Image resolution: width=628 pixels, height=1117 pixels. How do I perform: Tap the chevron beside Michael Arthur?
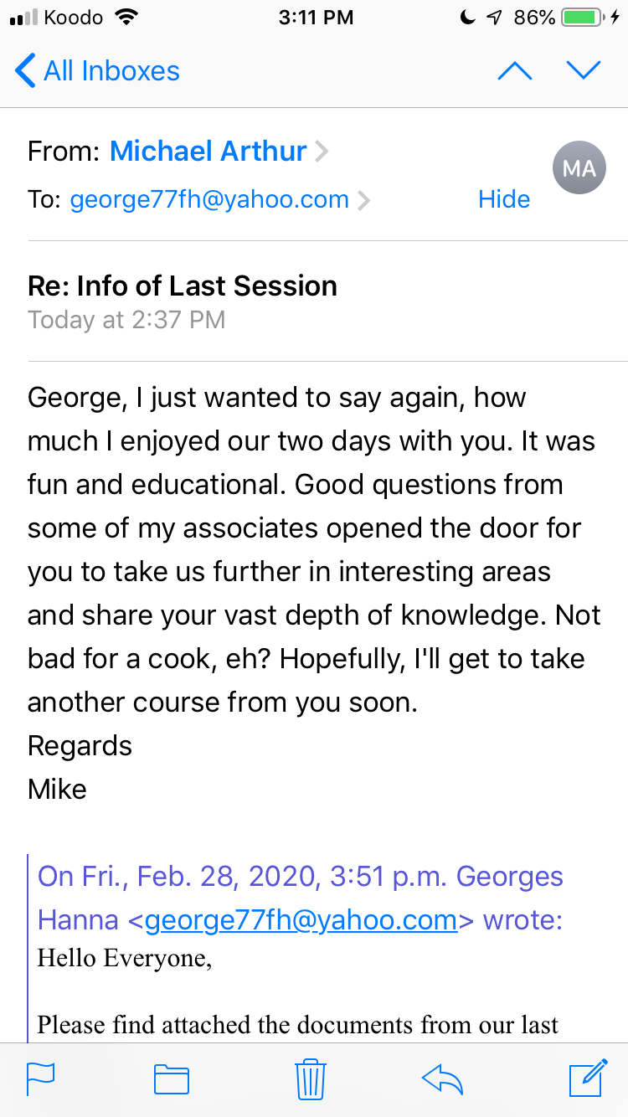pyautogui.click(x=322, y=152)
